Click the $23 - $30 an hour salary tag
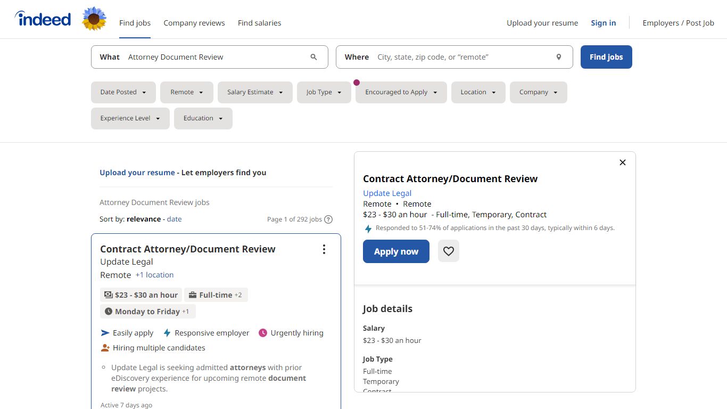Screen dimensions: 727x409 point(141,295)
